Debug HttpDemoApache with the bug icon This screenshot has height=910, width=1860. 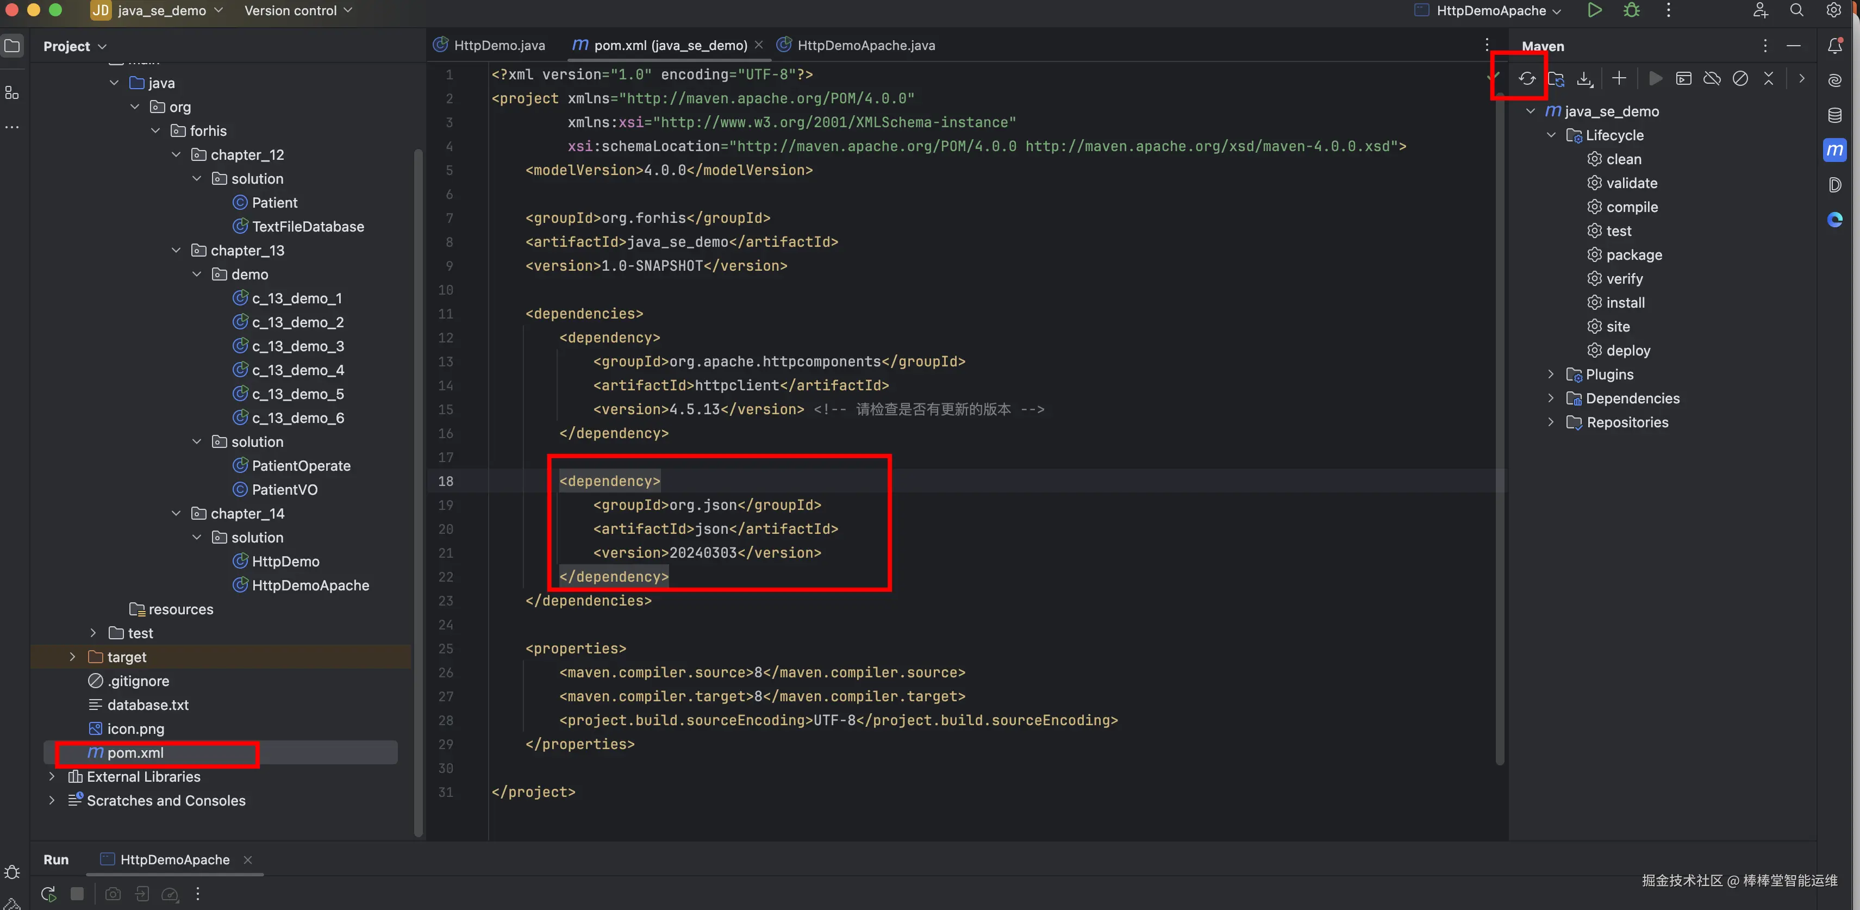pos(1632,10)
